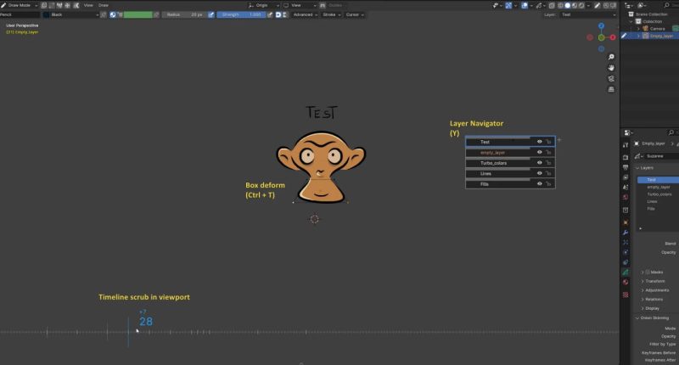
Task: Open the Material properties tab icon
Action: point(626,283)
